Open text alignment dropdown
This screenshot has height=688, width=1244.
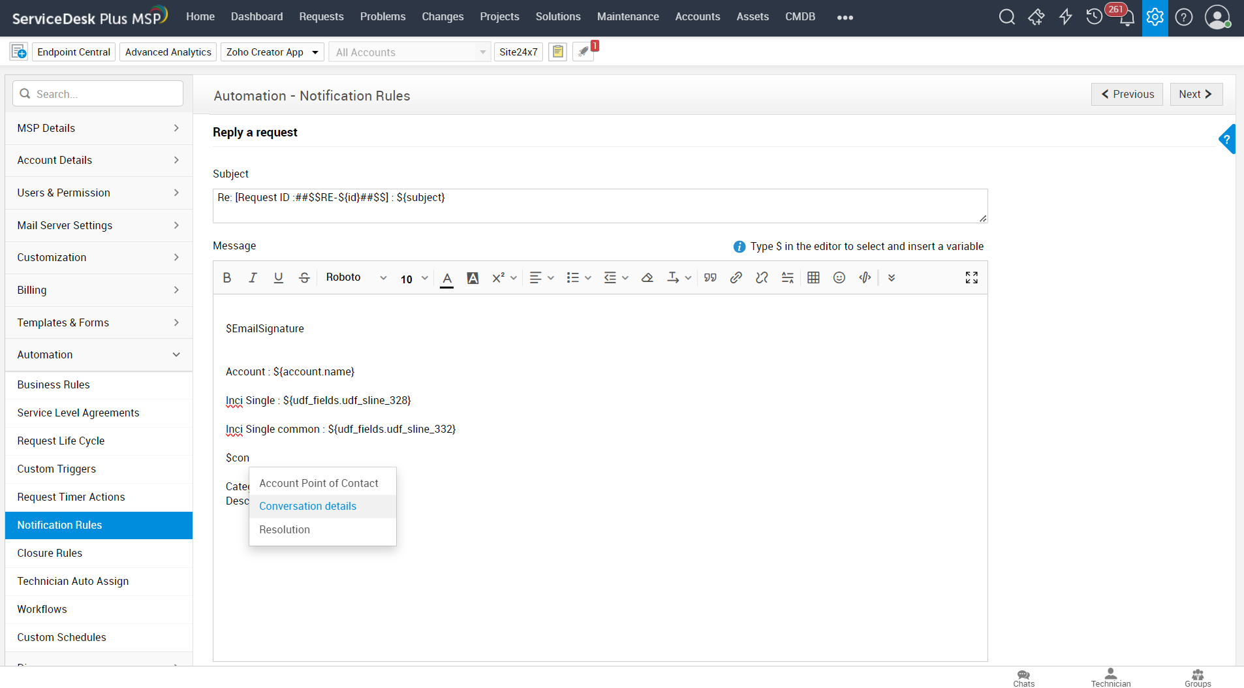[542, 278]
